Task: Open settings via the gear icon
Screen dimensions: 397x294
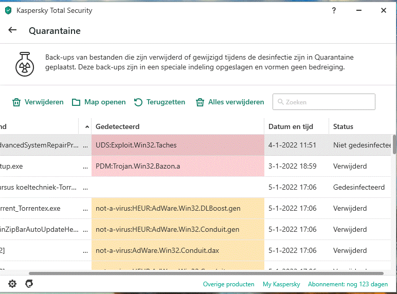Action: click(x=12, y=284)
